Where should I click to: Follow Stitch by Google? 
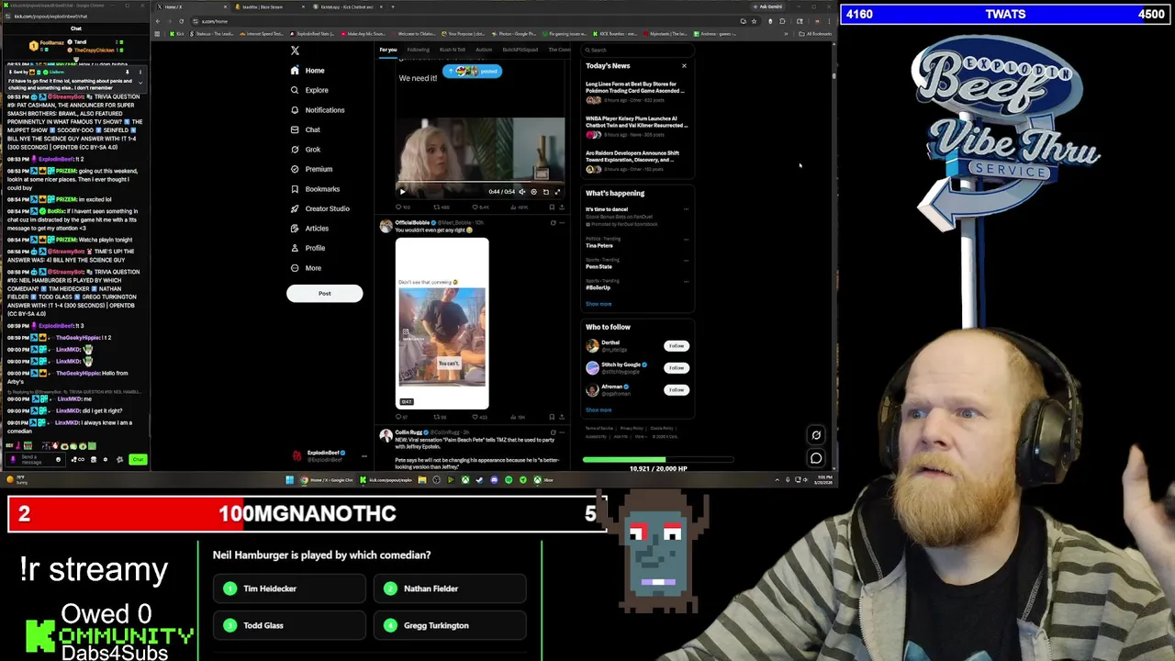click(677, 368)
